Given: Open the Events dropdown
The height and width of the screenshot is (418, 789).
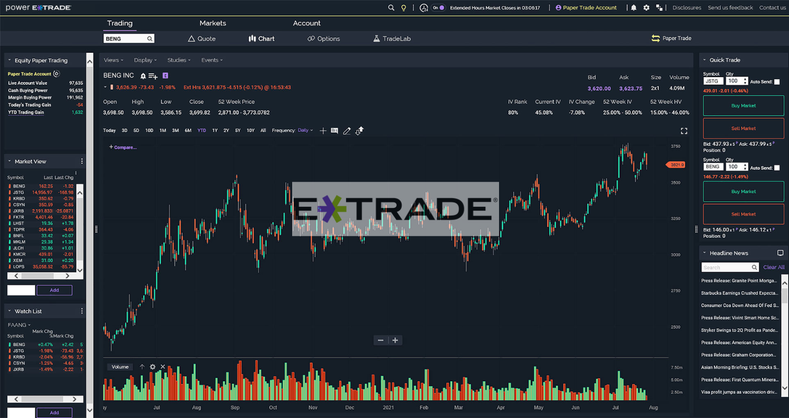Looking at the screenshot, I should [212, 60].
